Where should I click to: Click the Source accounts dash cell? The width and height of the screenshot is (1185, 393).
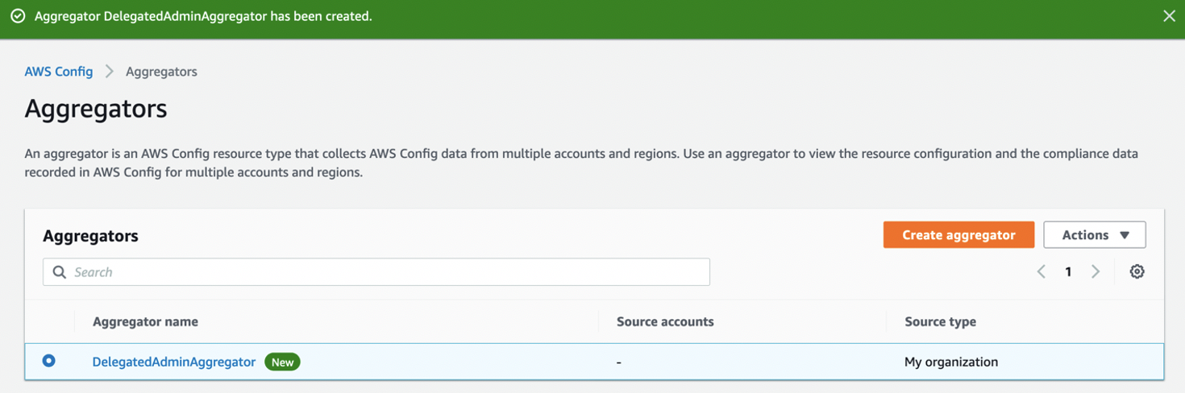618,362
